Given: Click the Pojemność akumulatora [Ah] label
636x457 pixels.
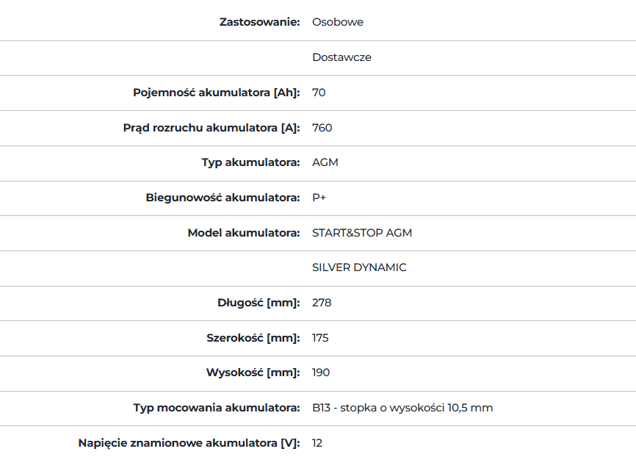Looking at the screenshot, I should click(x=217, y=93).
